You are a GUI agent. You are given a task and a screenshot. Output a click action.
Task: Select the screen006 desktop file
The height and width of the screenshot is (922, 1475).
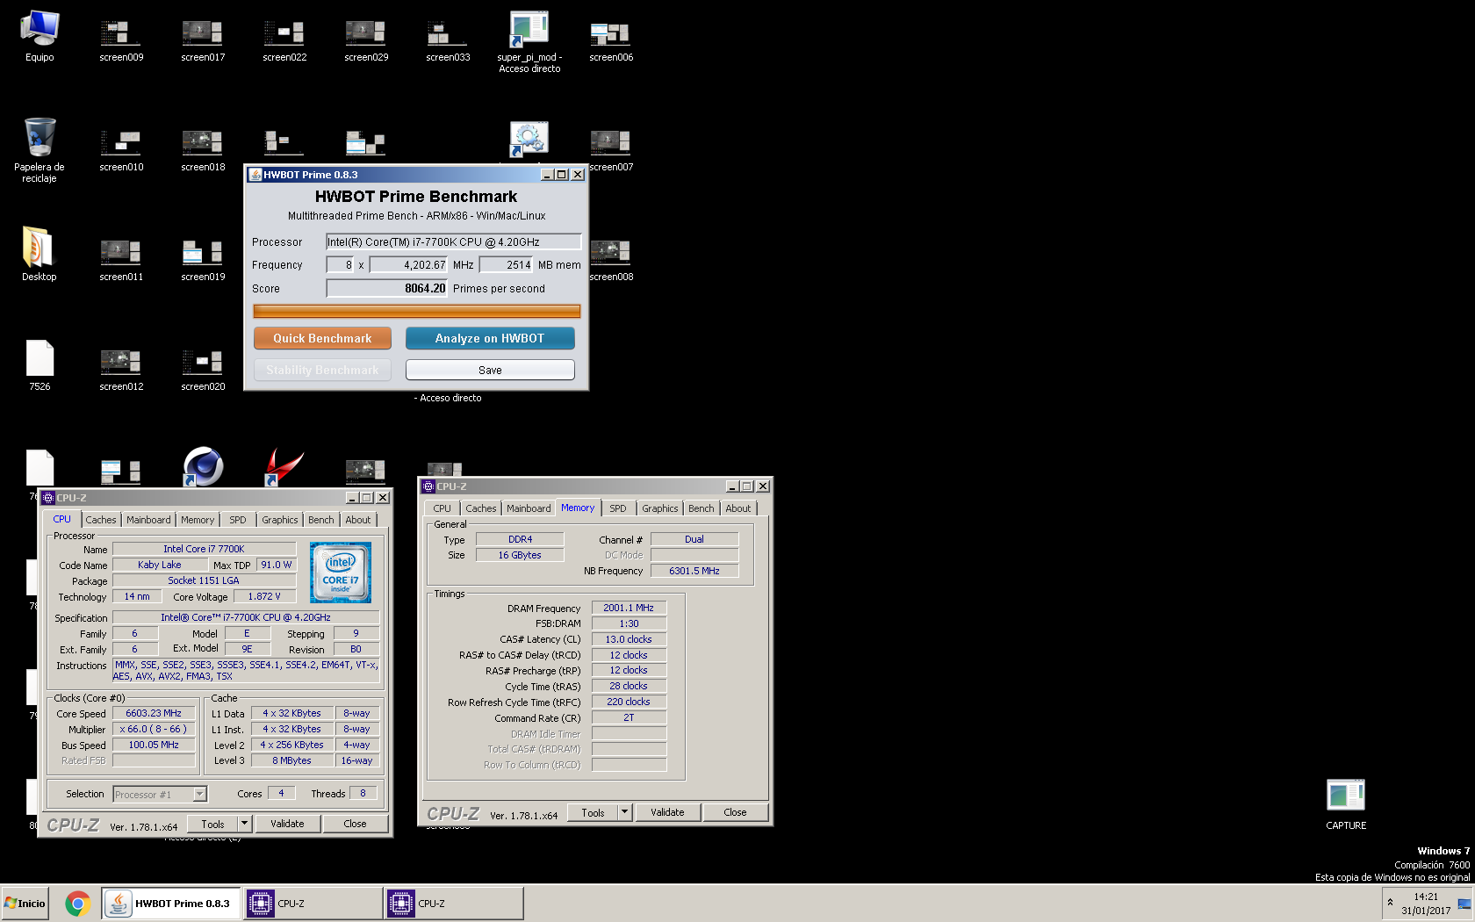pyautogui.click(x=611, y=40)
